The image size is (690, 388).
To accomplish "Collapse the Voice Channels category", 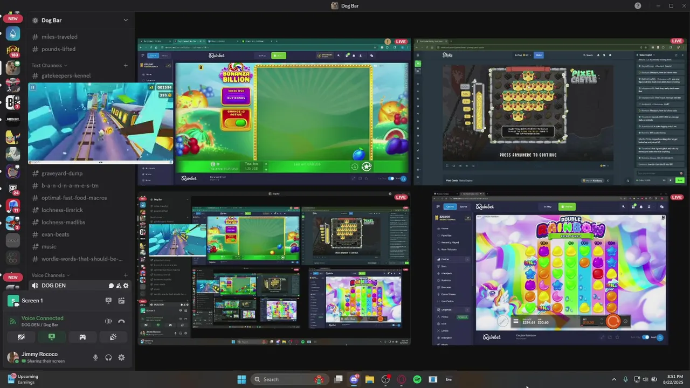I will (x=51, y=275).
